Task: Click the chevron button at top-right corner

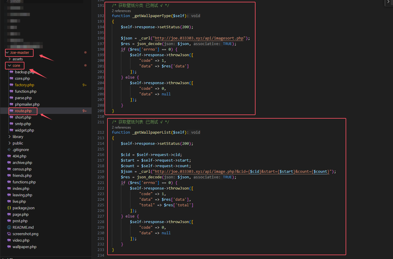Action: [x=389, y=2]
